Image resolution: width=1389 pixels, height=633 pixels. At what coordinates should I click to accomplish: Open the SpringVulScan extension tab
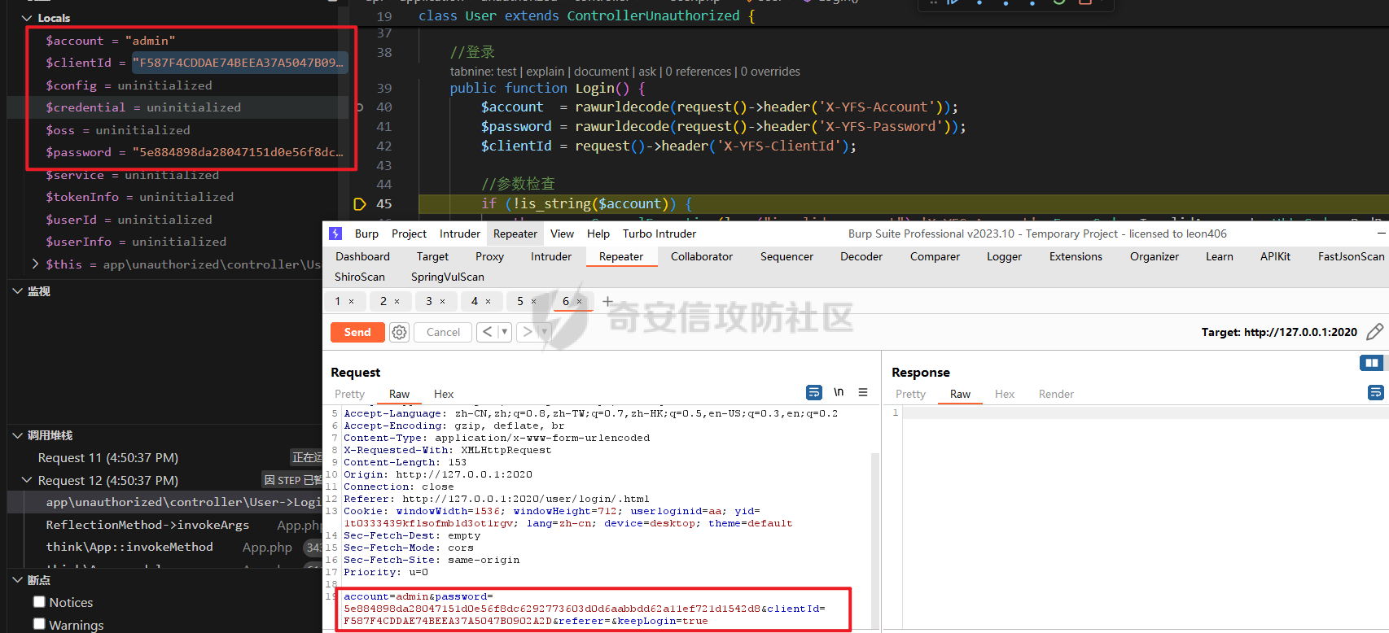(448, 277)
